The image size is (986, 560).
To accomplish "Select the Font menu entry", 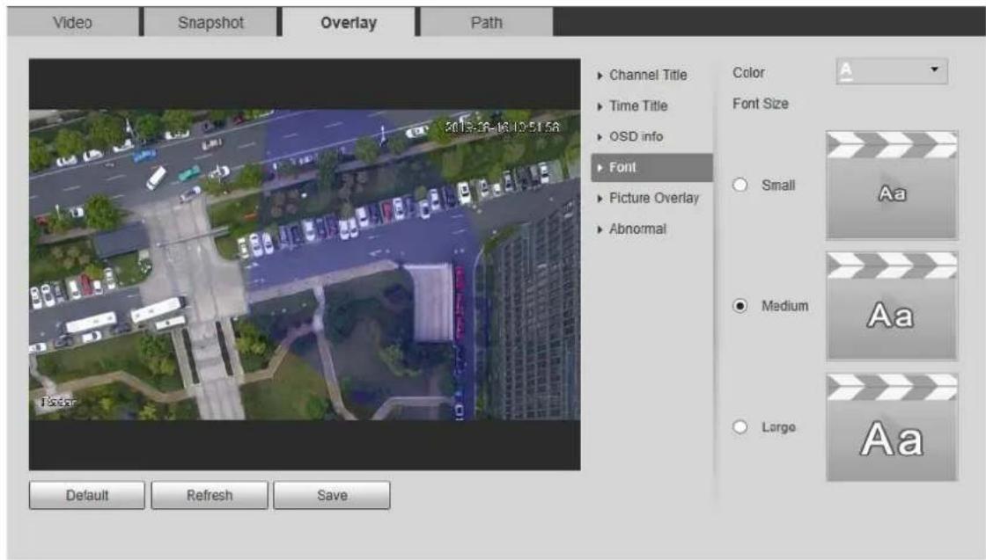I will point(652,168).
